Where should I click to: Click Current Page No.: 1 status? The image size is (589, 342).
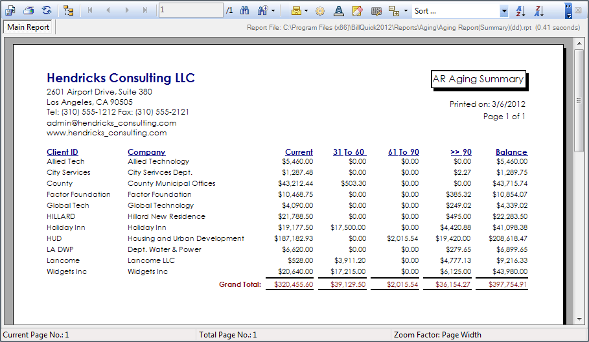click(36, 335)
